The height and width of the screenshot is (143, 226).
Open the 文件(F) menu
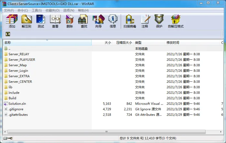(x=9, y=10)
